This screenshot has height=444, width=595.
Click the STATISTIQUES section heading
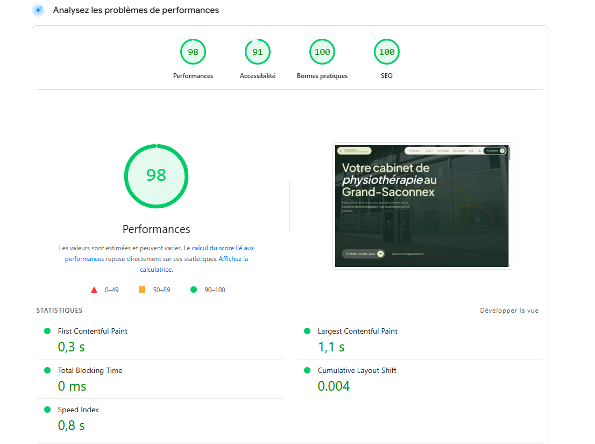click(x=59, y=311)
